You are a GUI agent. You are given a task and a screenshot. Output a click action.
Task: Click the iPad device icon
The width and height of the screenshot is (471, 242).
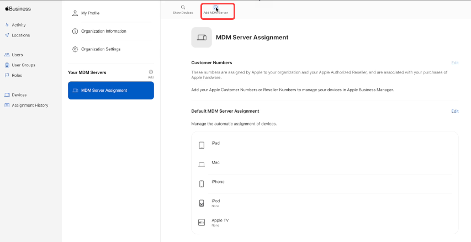tap(202, 145)
